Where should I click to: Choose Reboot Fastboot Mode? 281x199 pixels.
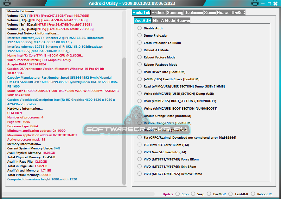[x=139, y=64]
